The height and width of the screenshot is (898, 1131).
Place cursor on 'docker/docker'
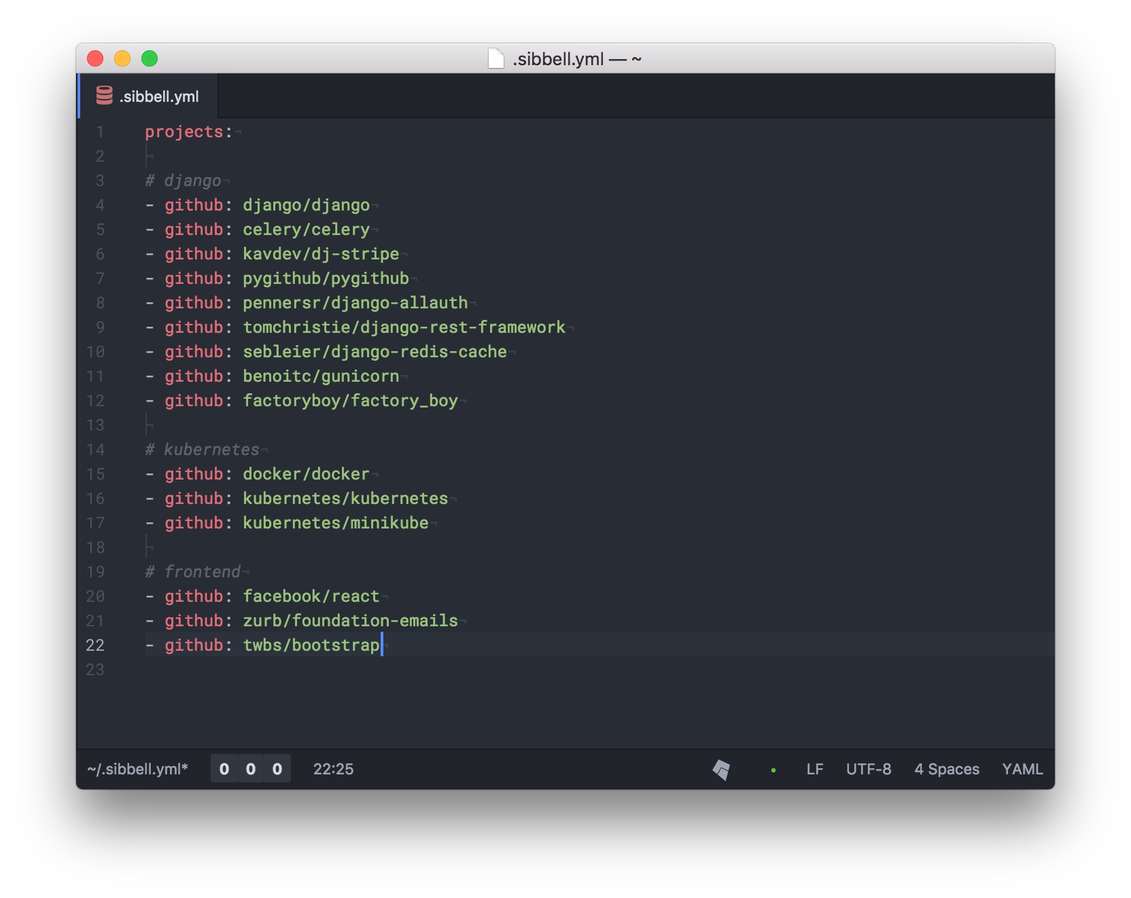pyautogui.click(x=307, y=474)
